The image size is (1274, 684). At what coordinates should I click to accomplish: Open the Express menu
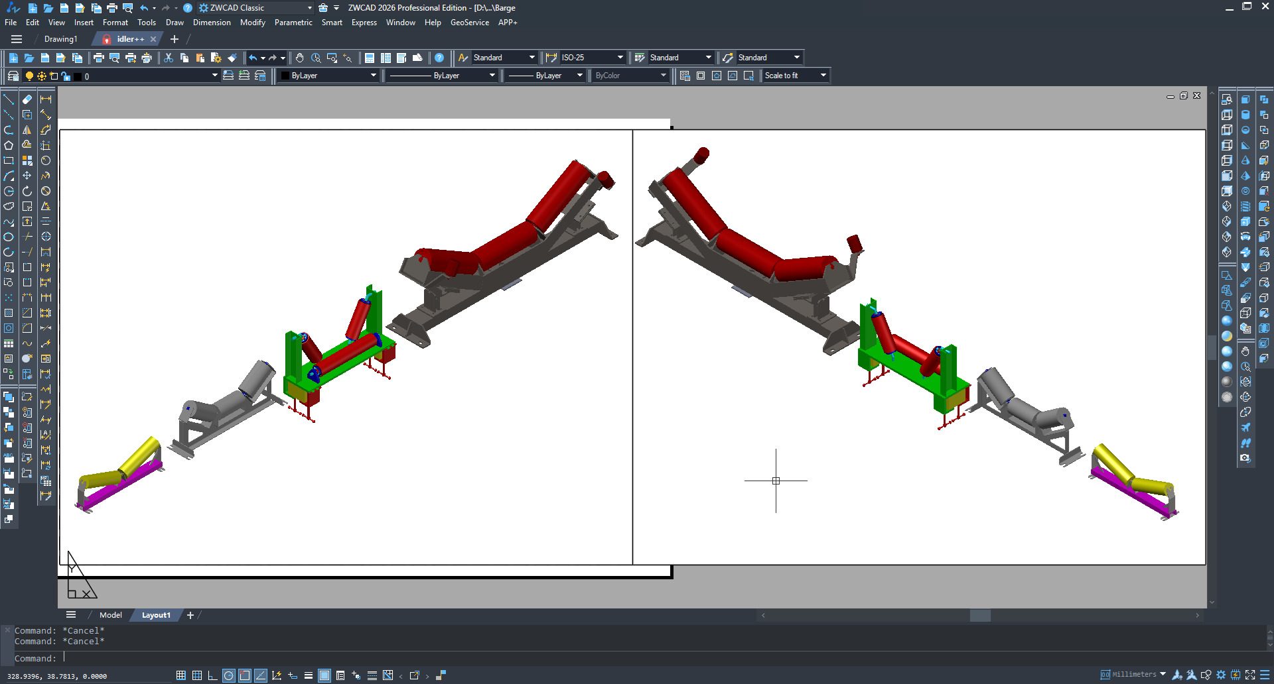click(364, 23)
